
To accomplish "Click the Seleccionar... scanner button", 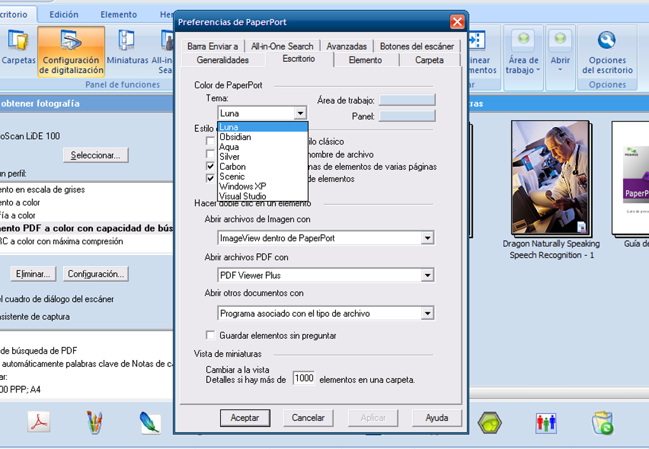I will tap(95, 155).
